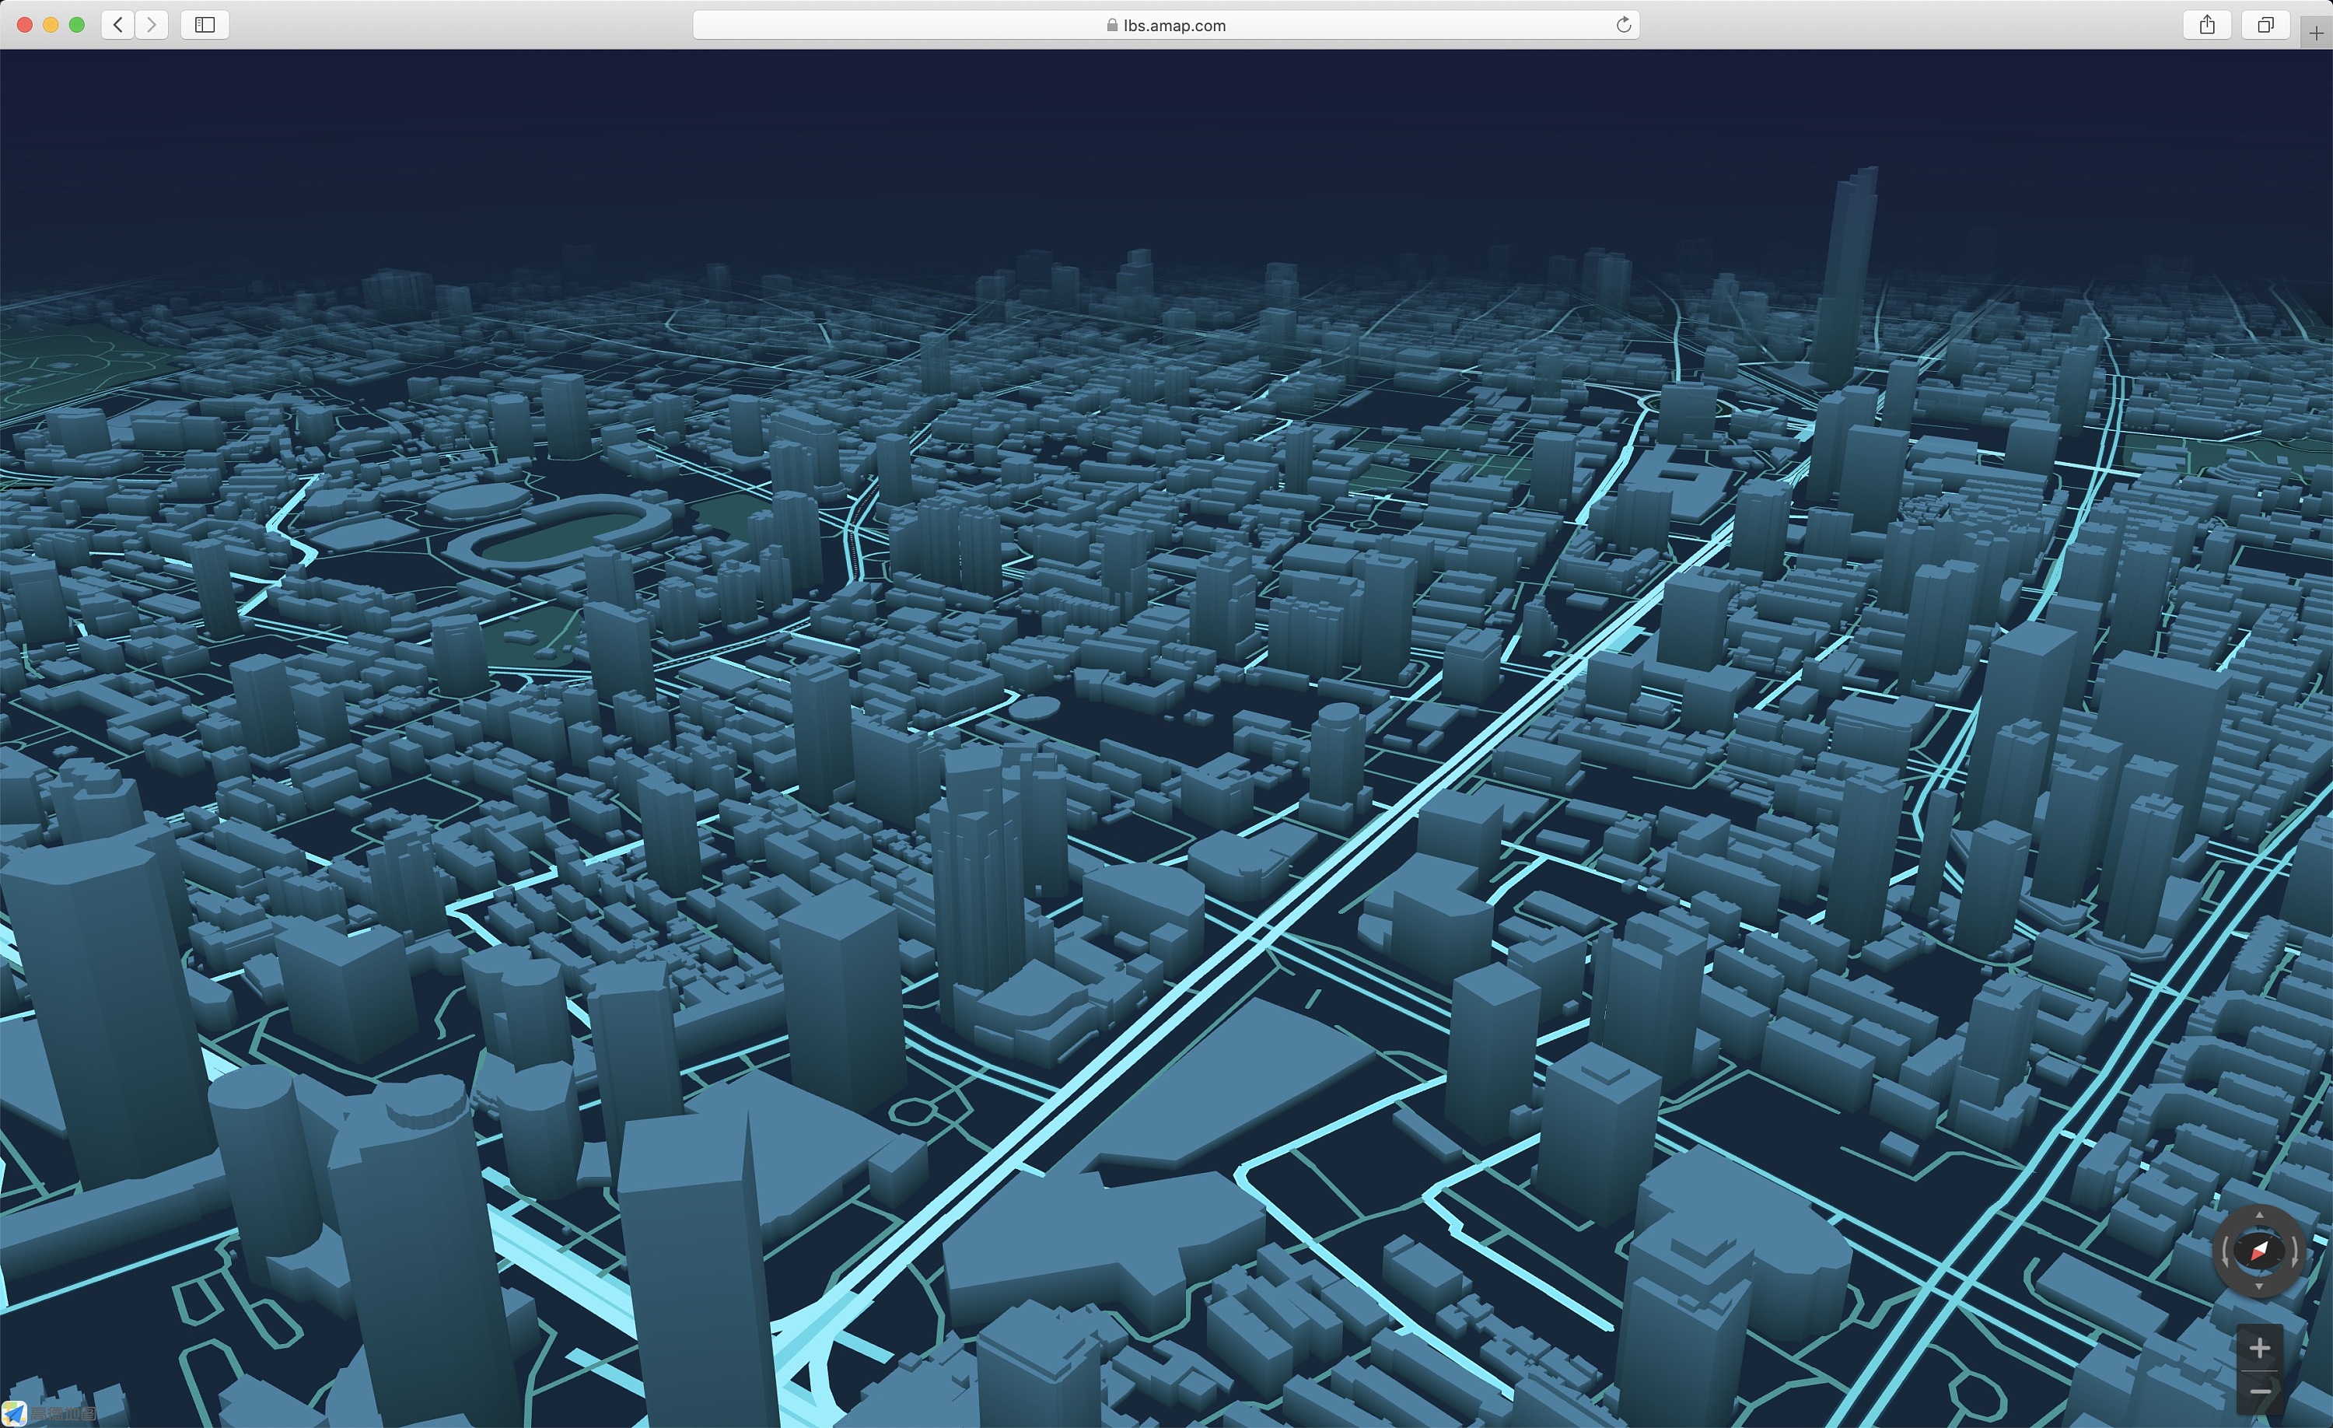Go forward to next page
This screenshot has height=1428, width=2333.
[152, 25]
